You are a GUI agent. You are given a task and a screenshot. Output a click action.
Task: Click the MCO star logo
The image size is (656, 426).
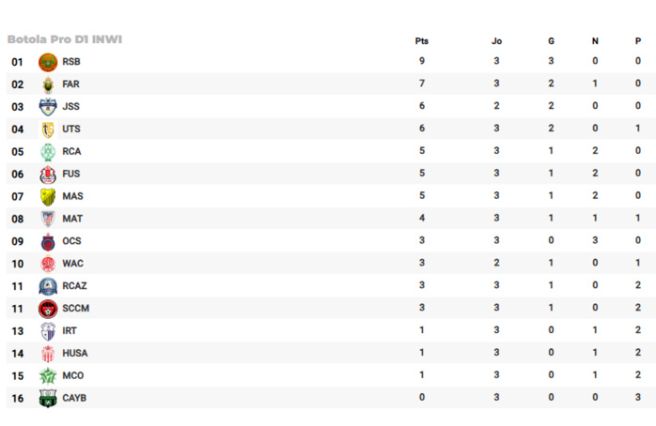point(48,376)
